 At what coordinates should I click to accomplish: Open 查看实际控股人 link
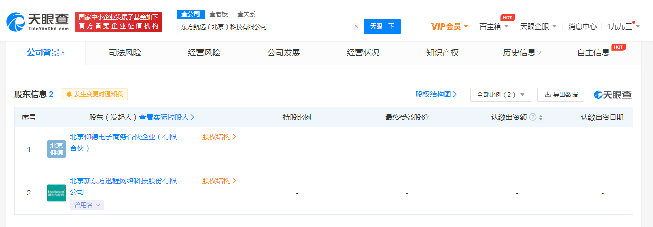[167, 117]
